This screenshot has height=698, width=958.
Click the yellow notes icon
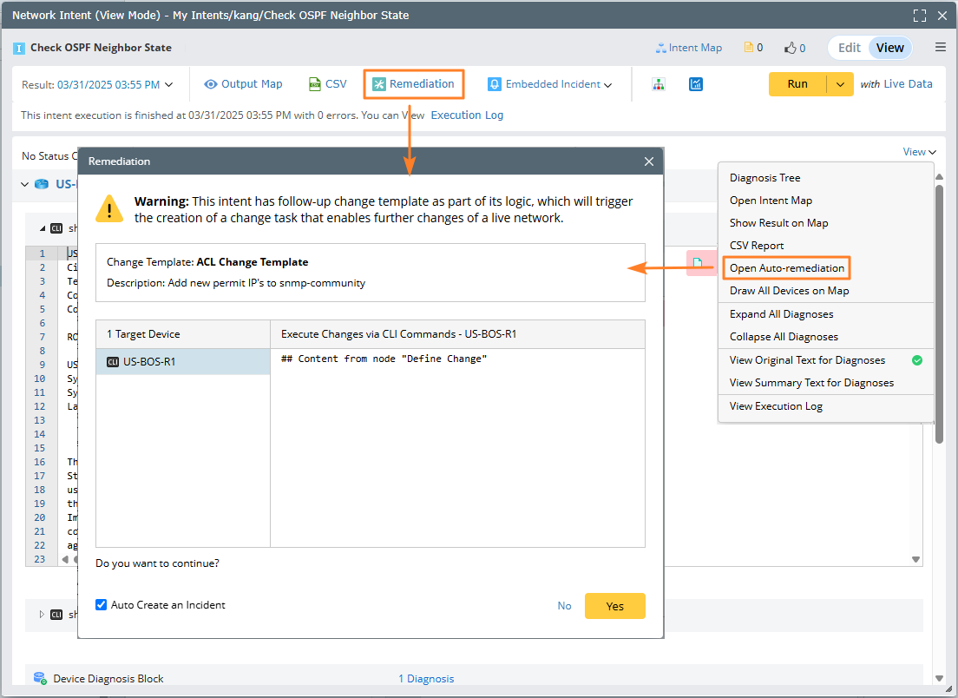748,48
